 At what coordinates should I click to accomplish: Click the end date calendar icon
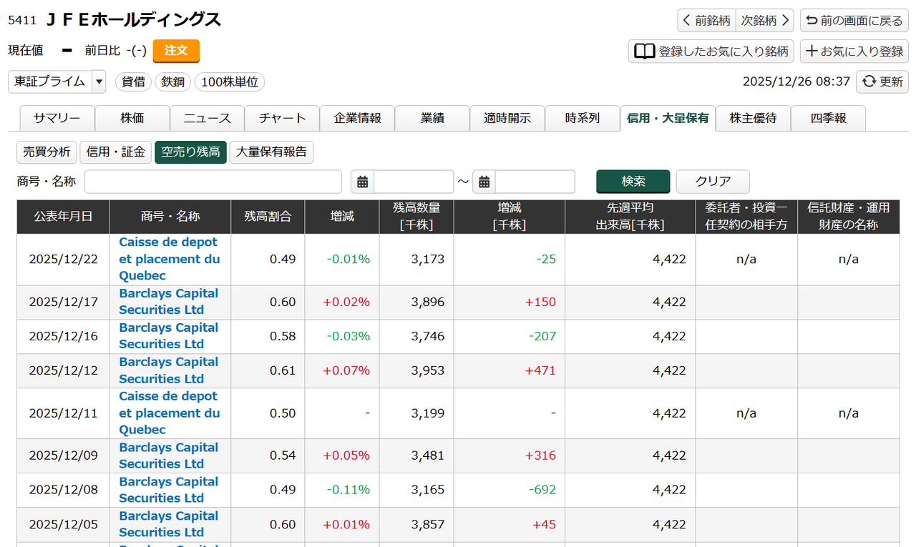click(484, 182)
